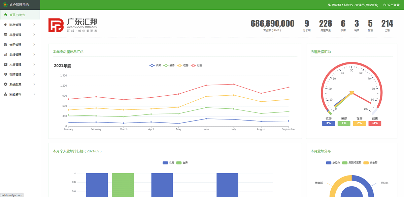Click the red 94% 已售 badge
The width and height of the screenshot is (404, 197).
click(375, 123)
